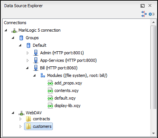The image size is (158, 138).
Task: Select the Groups database icon
Action: (21, 38)
